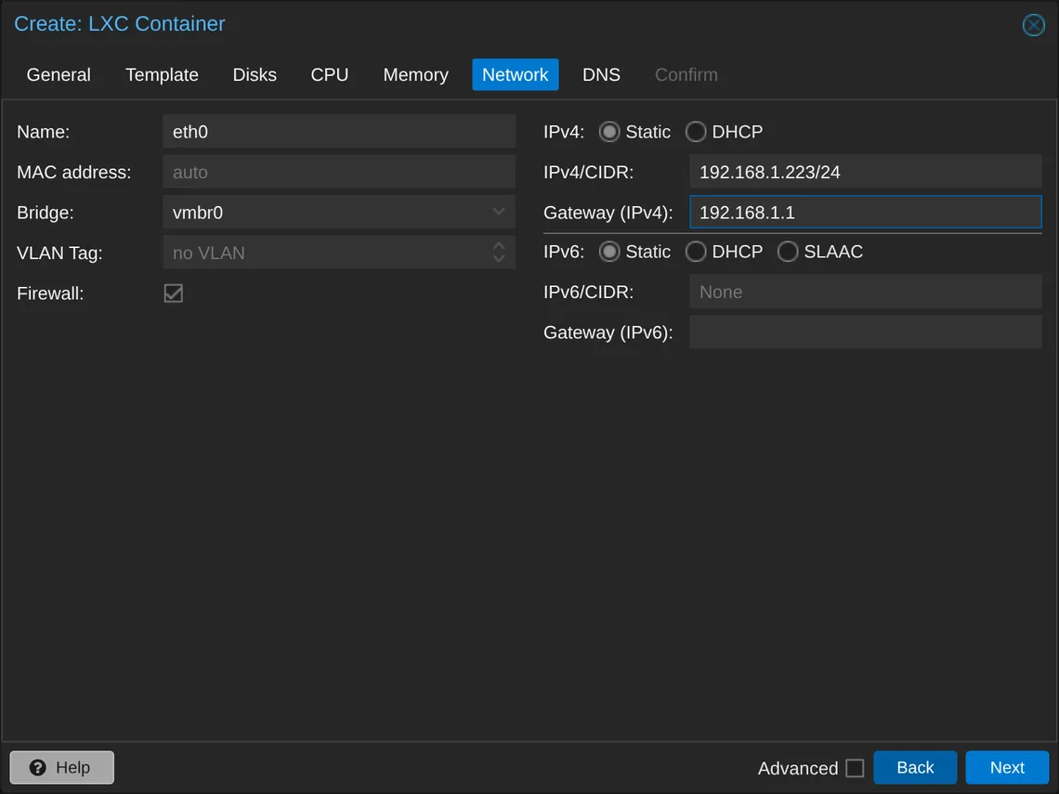Image resolution: width=1059 pixels, height=794 pixels.
Task: Click the IPv6/CIDR None field
Action: pyautogui.click(x=865, y=292)
